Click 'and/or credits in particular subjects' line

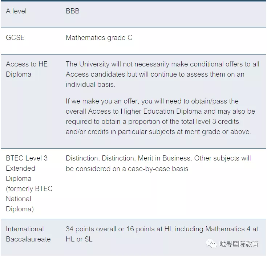point(158,132)
